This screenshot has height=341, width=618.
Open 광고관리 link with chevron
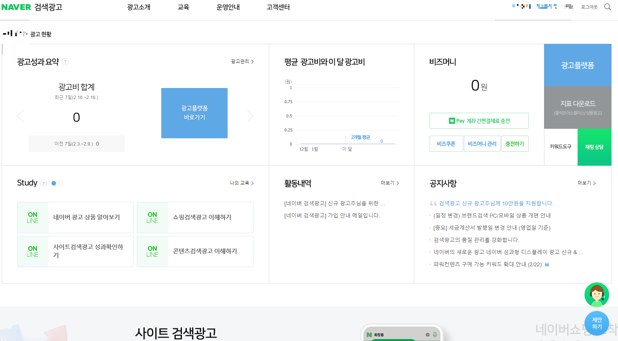[242, 61]
